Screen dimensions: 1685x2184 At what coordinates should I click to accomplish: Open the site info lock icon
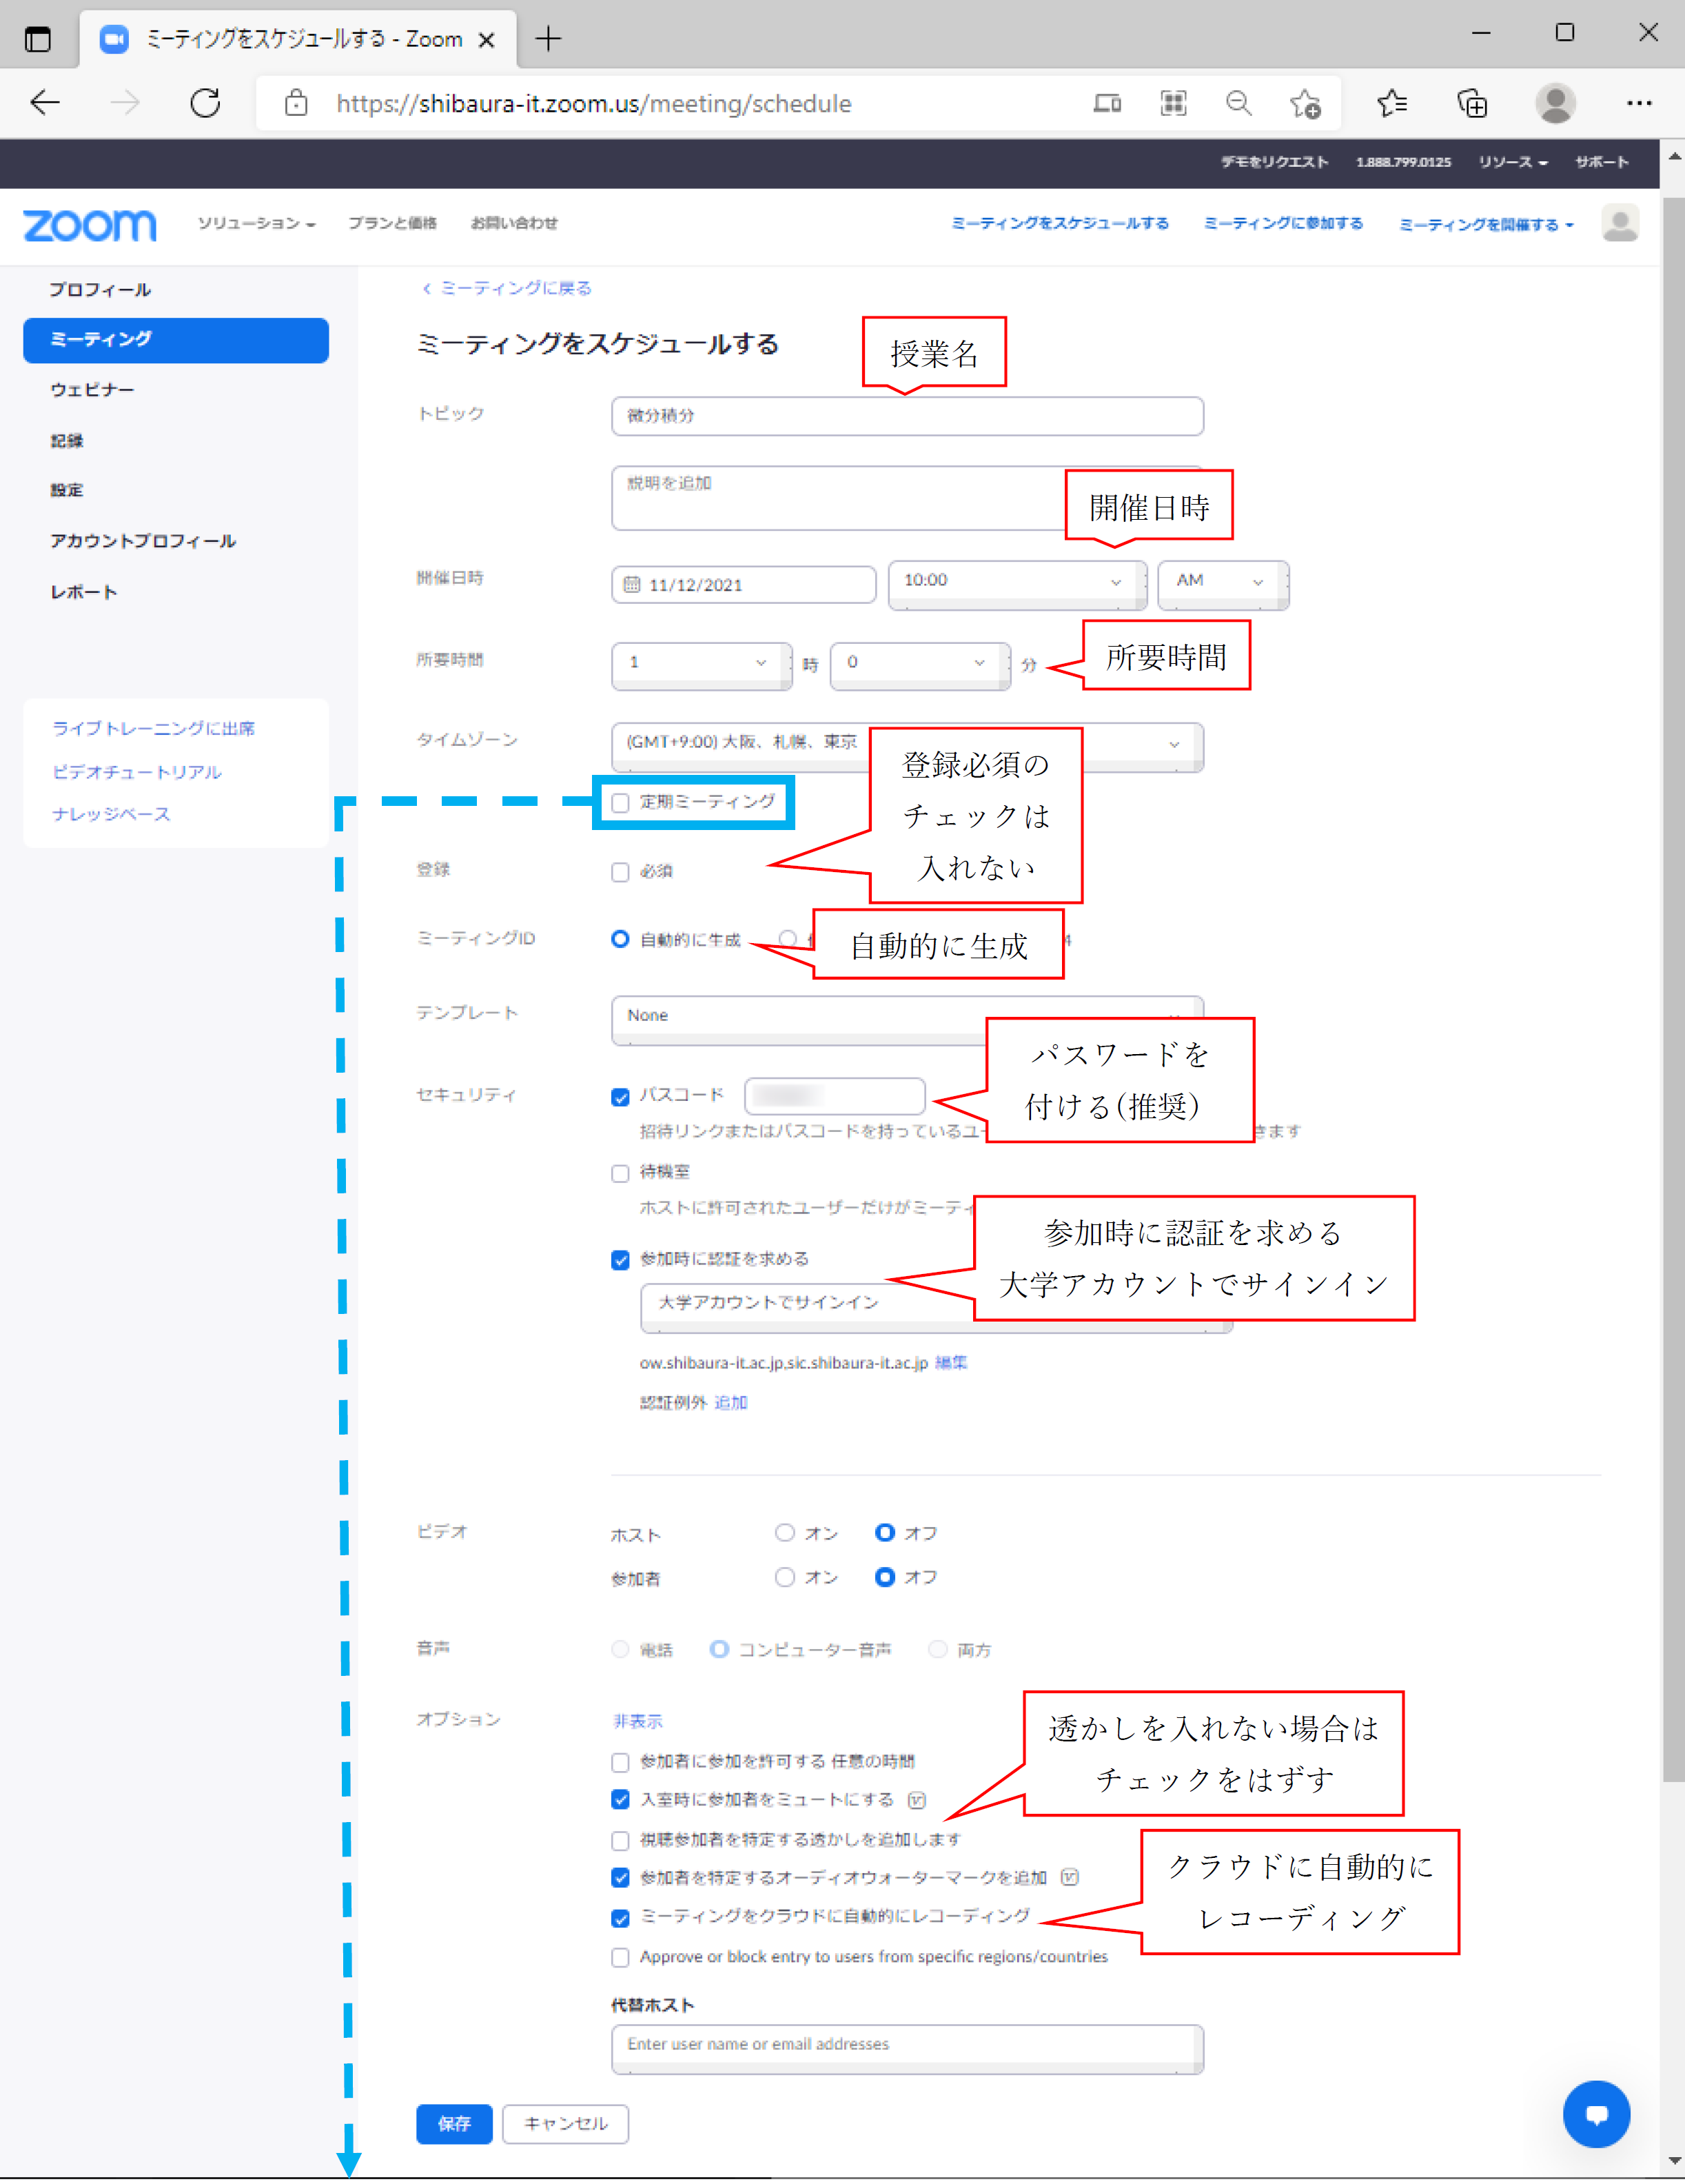[296, 103]
